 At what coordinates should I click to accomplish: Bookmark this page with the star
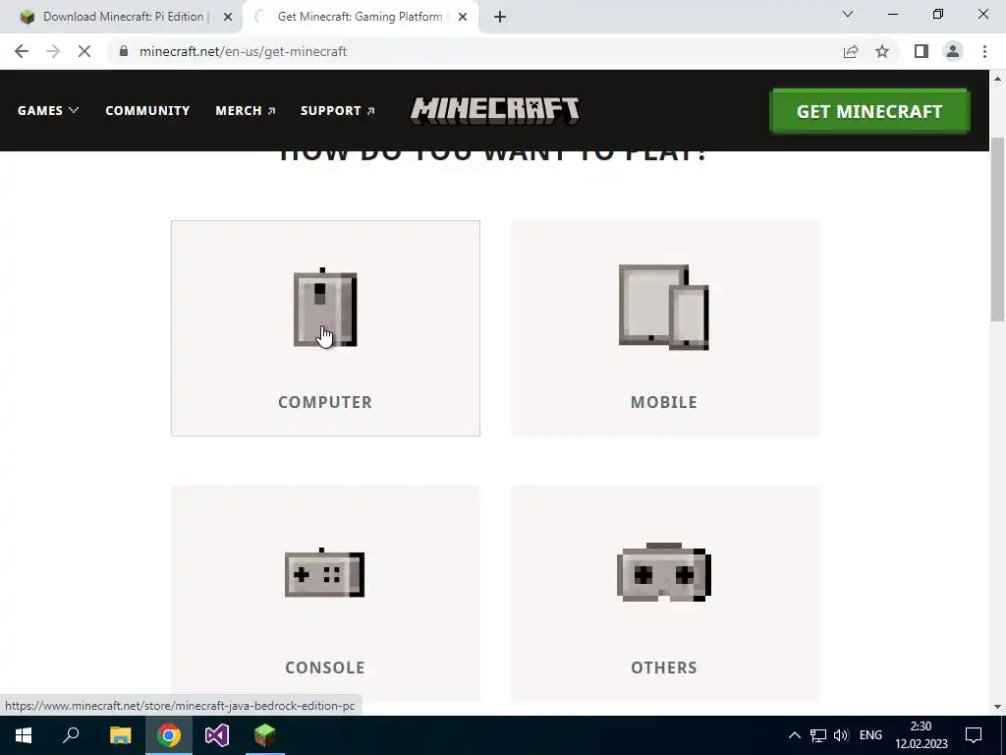882,51
